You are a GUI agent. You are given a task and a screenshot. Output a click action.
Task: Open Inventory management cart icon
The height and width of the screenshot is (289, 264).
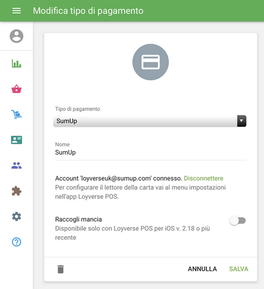click(x=16, y=114)
